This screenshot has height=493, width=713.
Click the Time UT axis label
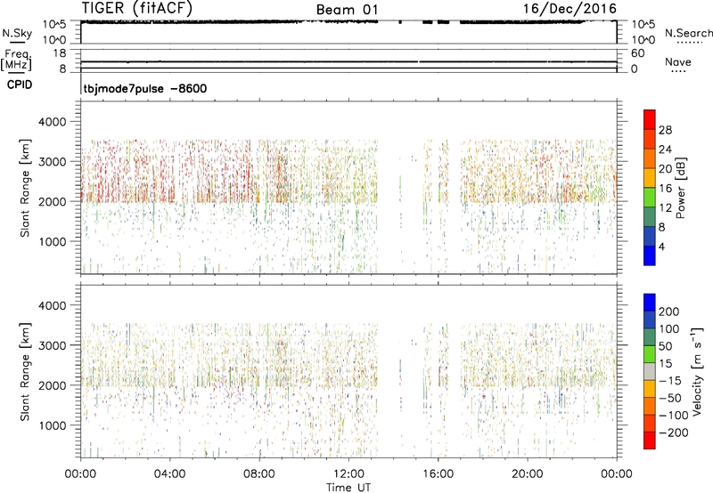pos(348,487)
